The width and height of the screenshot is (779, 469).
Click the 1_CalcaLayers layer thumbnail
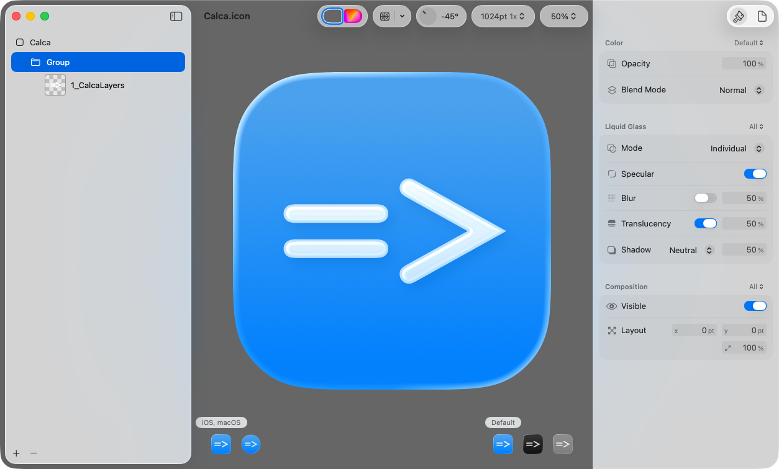[x=55, y=85]
